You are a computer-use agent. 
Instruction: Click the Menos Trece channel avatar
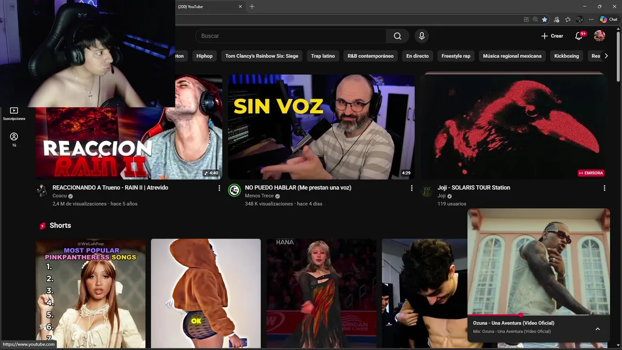point(235,190)
